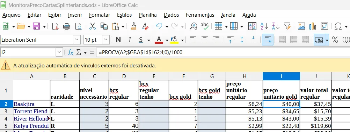This screenshot has width=350, height=132.
Task: Save the document with the Save icon
Action: (x=36, y=26)
